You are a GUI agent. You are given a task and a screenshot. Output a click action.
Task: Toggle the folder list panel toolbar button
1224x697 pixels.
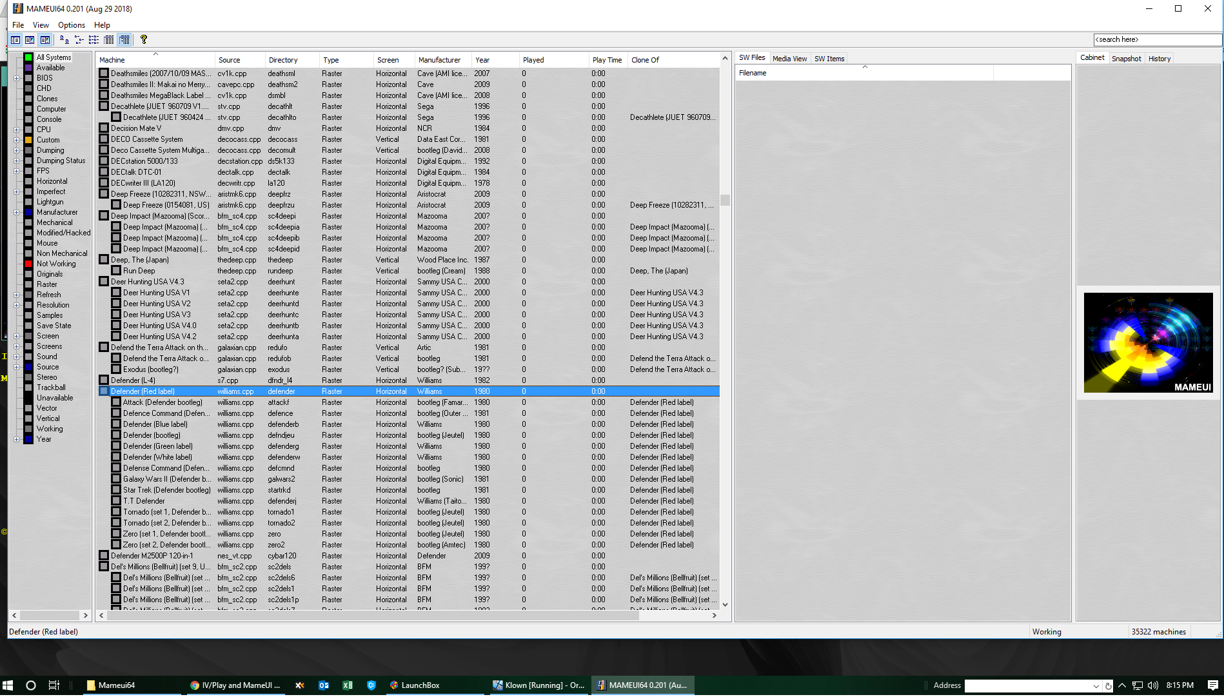pos(15,40)
